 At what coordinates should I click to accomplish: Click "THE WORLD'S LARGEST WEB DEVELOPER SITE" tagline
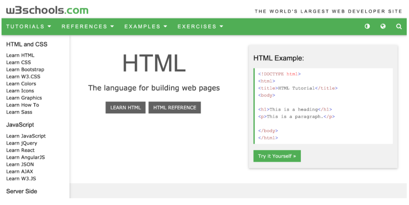(x=328, y=11)
